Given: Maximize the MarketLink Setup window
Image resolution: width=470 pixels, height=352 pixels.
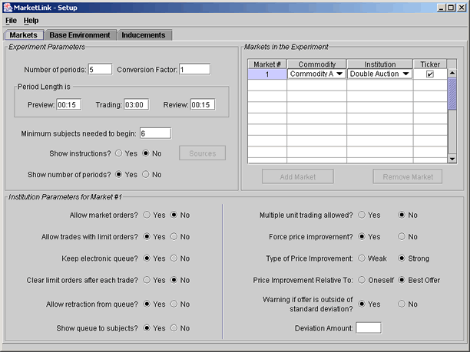Looking at the screenshot, I should pos(451,8).
